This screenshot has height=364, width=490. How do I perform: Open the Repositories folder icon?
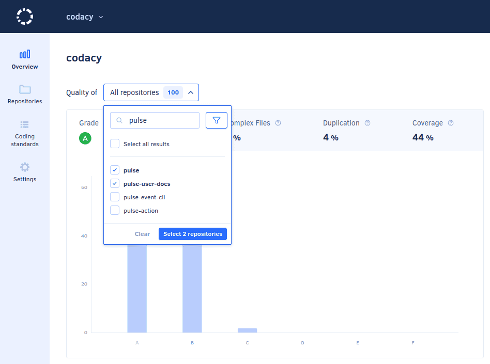[x=24, y=89]
